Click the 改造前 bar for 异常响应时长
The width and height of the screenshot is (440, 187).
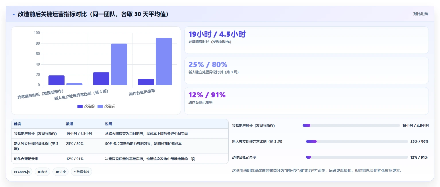click(x=57, y=80)
